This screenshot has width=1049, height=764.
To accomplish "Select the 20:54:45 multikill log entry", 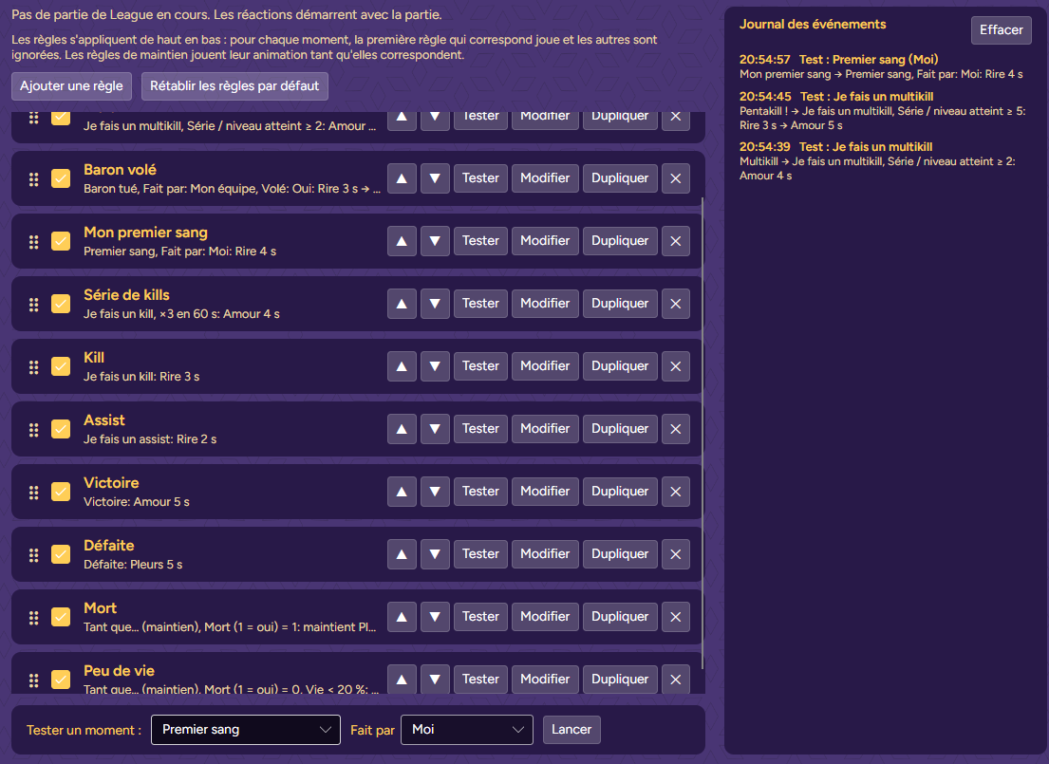I will 883,111.
